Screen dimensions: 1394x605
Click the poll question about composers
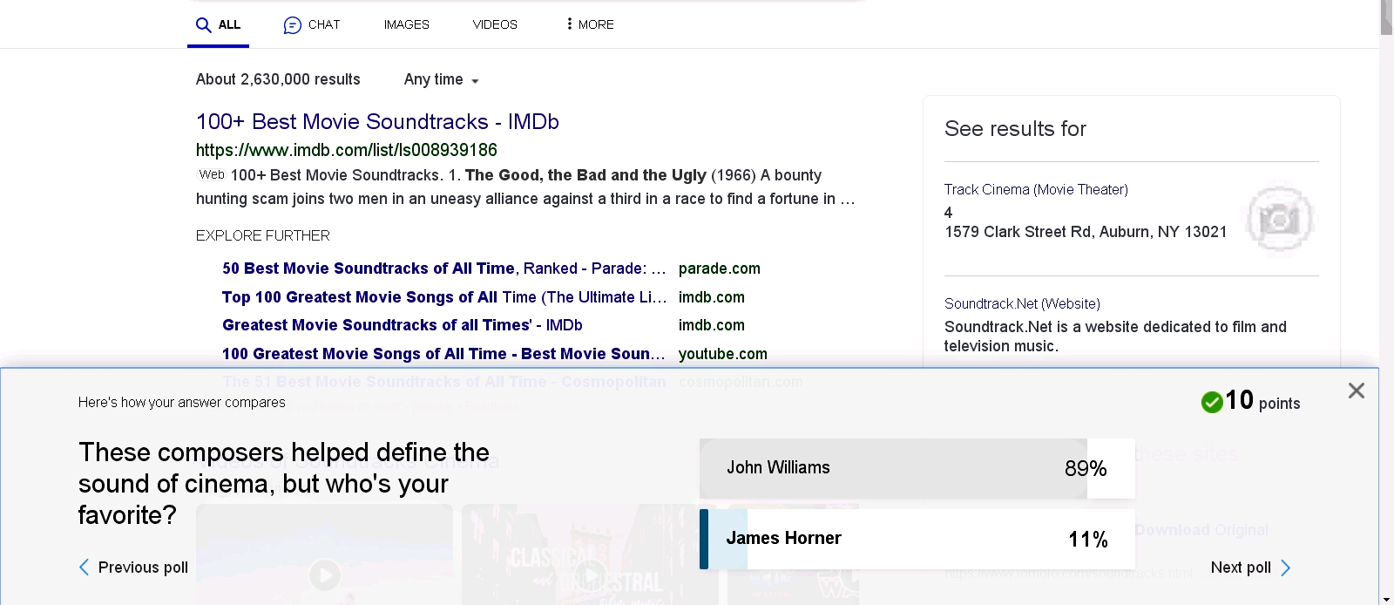click(284, 484)
